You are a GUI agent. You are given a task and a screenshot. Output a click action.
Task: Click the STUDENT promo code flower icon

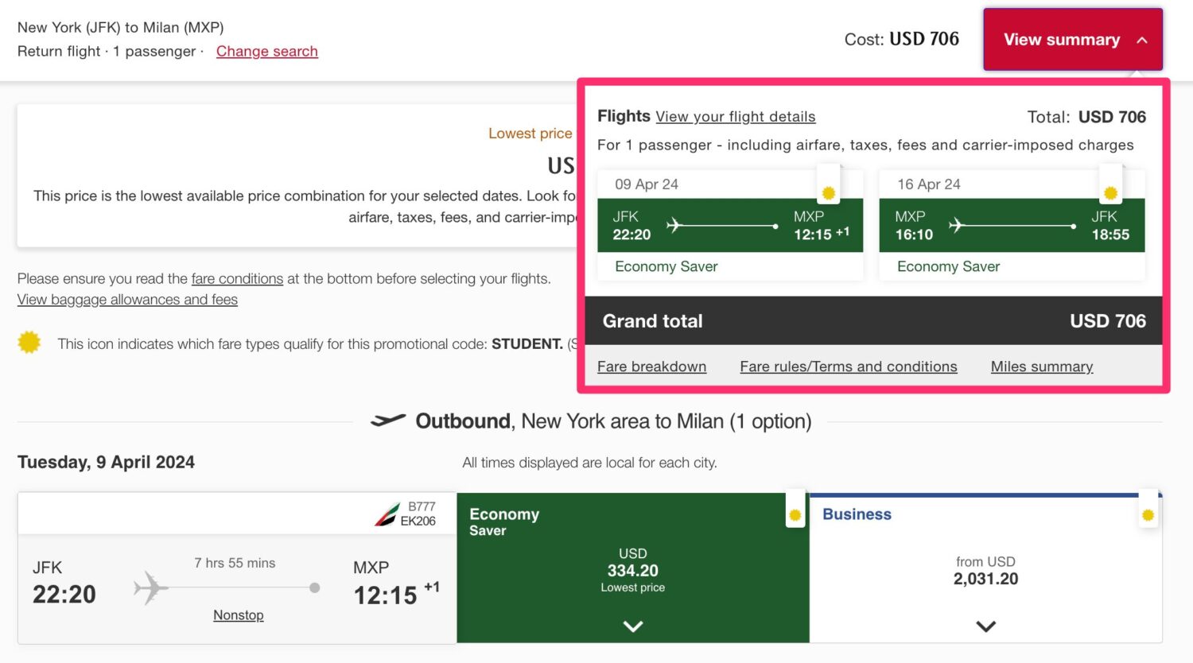tap(29, 343)
